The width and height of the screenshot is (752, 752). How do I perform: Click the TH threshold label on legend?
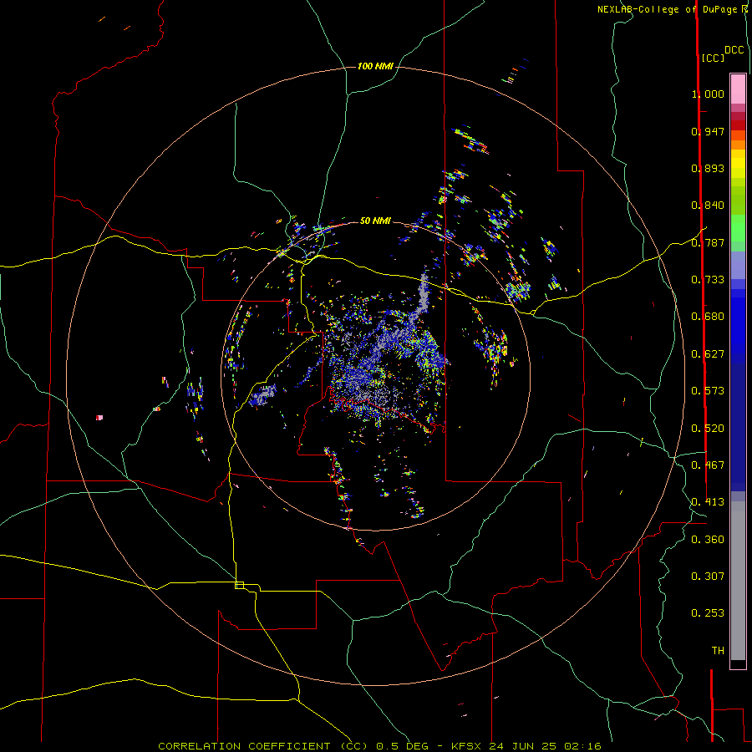pyautogui.click(x=718, y=651)
